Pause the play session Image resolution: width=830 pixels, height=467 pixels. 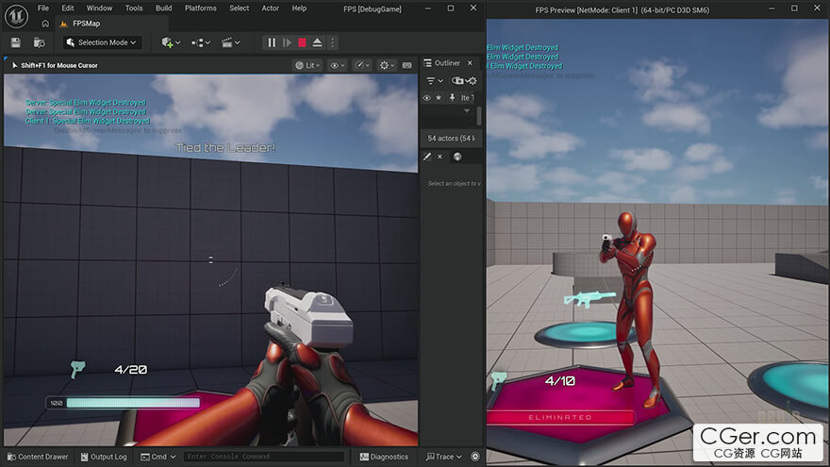point(272,42)
